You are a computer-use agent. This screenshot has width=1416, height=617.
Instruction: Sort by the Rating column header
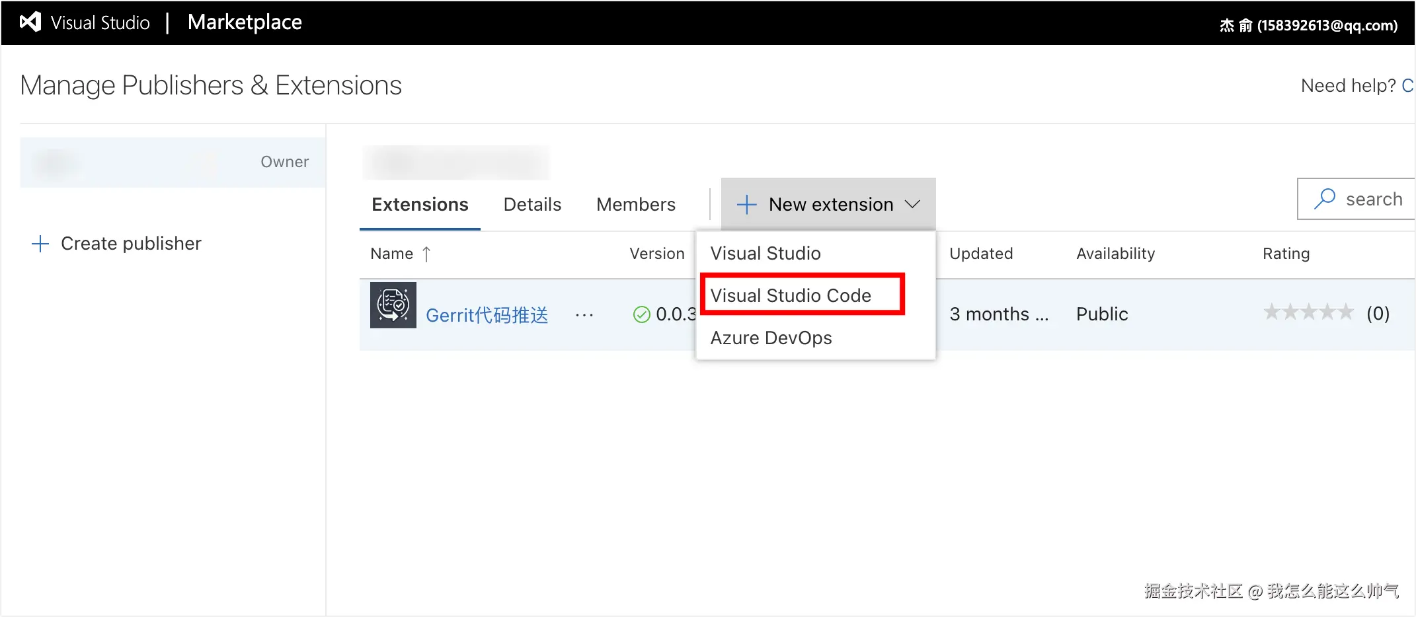click(1286, 254)
